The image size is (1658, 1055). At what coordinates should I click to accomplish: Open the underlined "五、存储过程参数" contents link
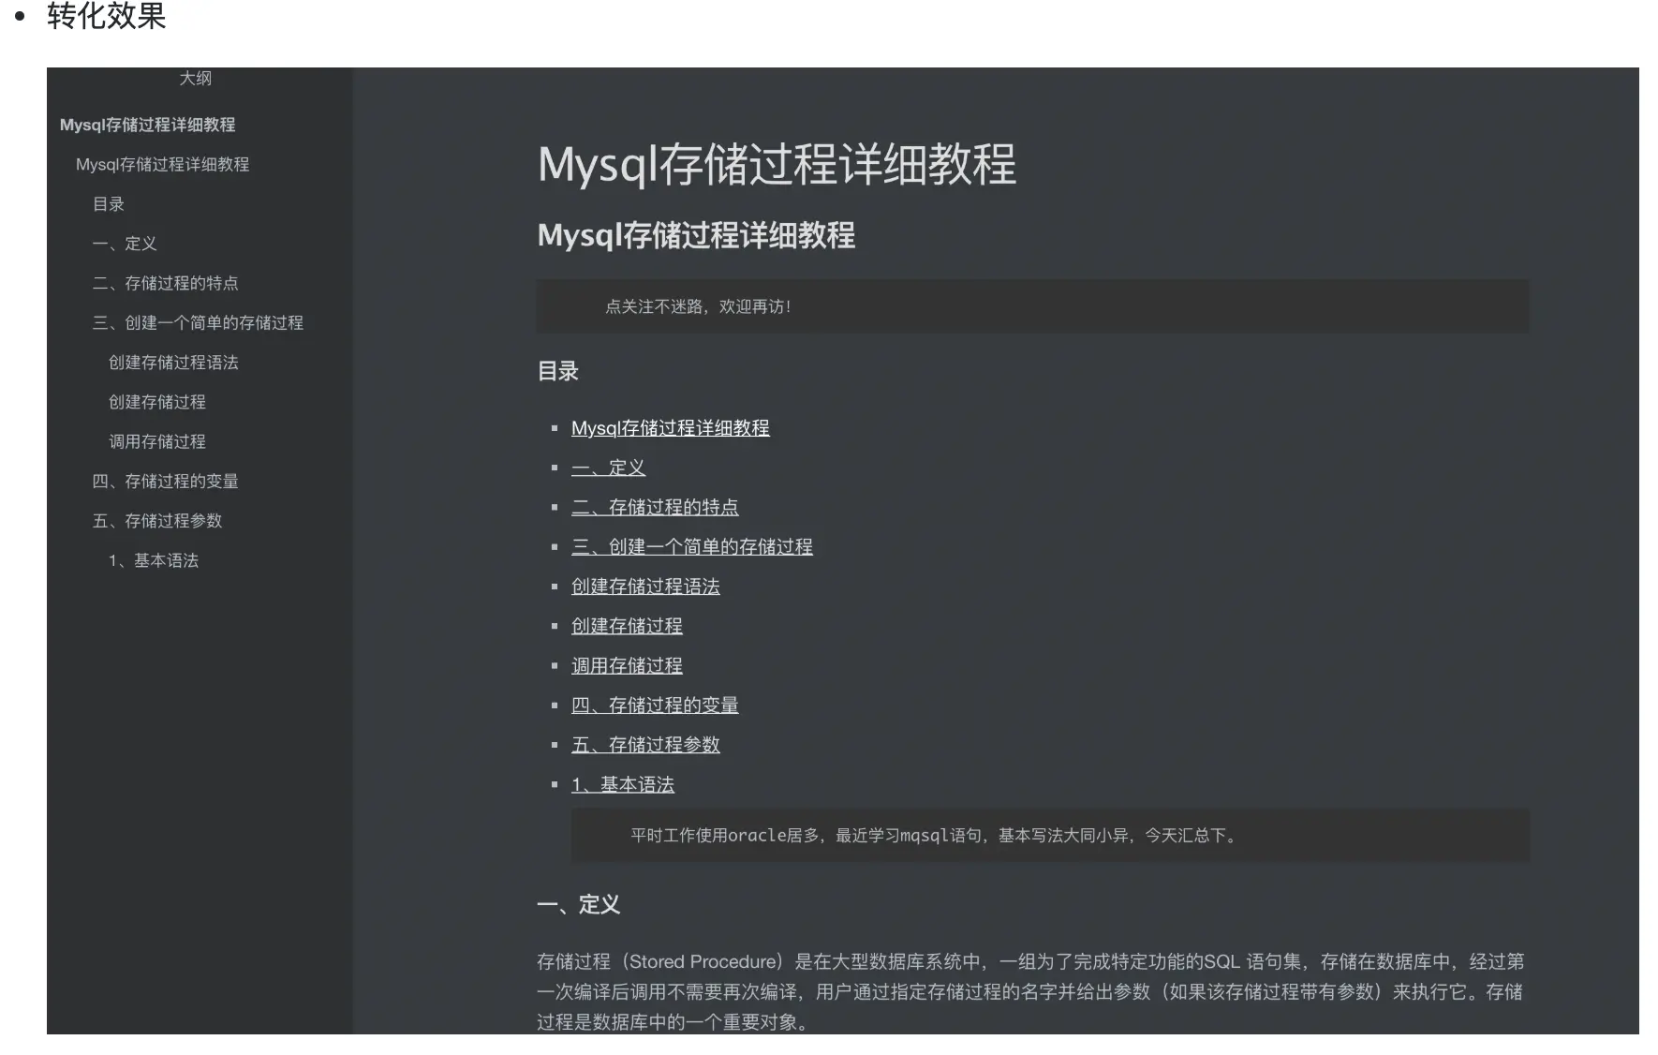point(645,745)
